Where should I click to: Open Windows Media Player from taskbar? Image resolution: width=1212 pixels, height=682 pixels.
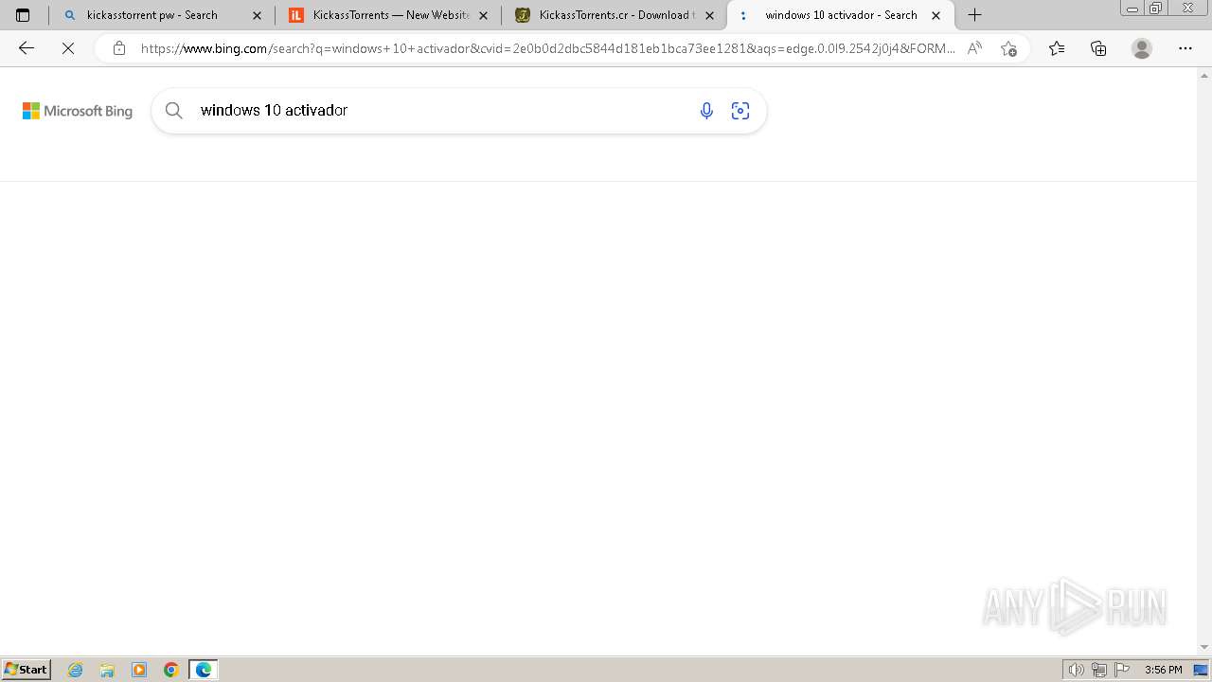(x=139, y=670)
